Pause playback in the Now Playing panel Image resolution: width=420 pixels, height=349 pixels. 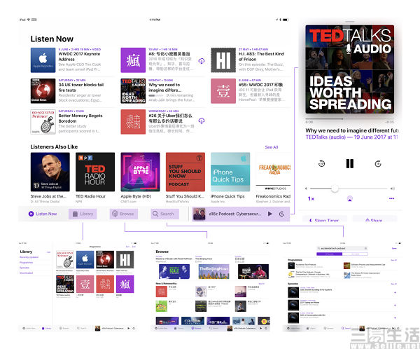[x=349, y=163]
